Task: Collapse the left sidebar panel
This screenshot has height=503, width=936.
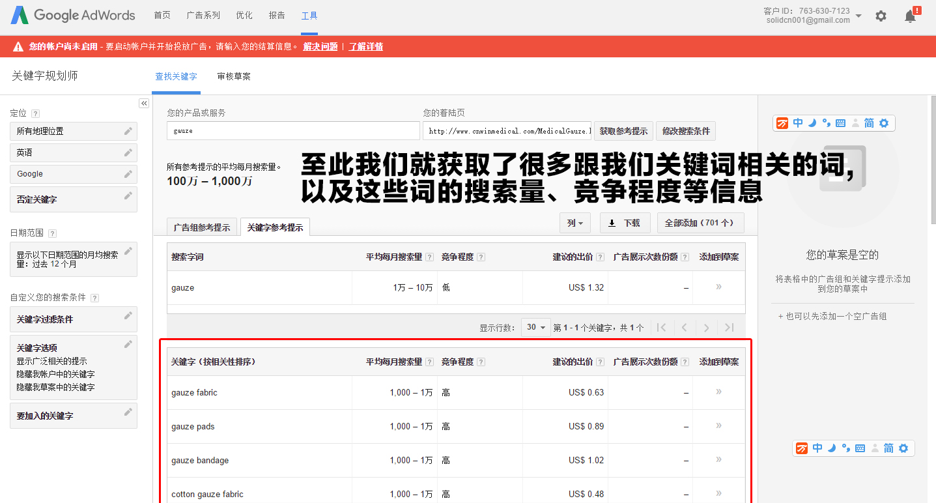Action: pyautogui.click(x=144, y=103)
